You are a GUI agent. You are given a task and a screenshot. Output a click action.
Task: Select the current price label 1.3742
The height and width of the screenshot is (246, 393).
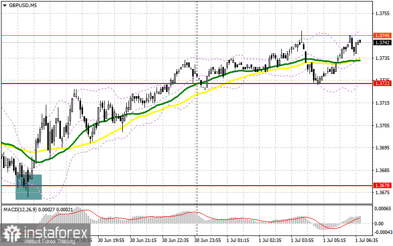(x=382, y=43)
